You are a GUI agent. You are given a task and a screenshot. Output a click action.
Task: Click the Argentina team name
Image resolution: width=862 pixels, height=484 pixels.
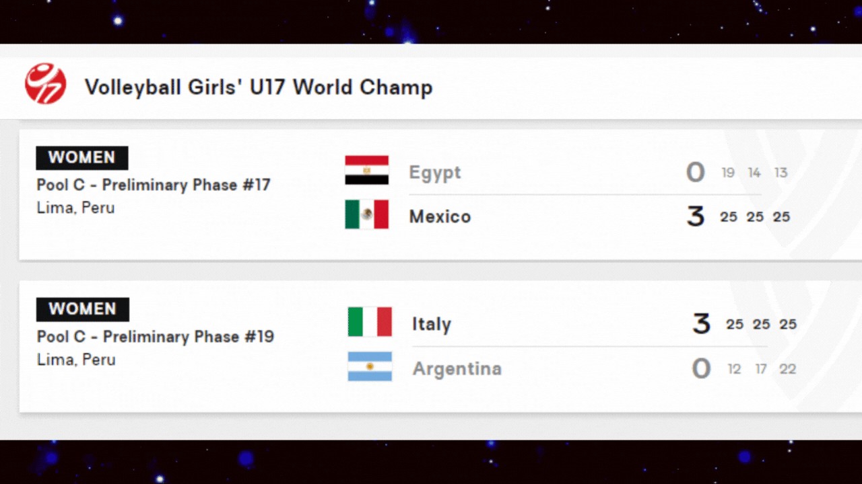coord(457,369)
